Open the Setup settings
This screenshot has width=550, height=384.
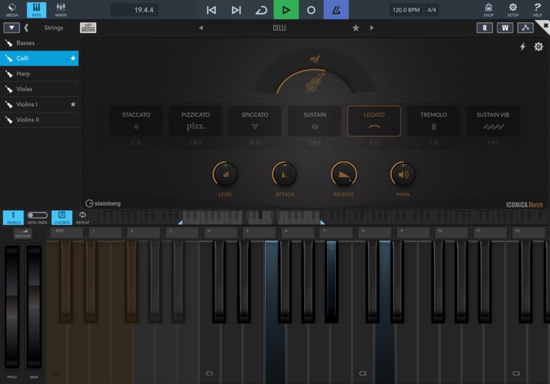click(513, 9)
